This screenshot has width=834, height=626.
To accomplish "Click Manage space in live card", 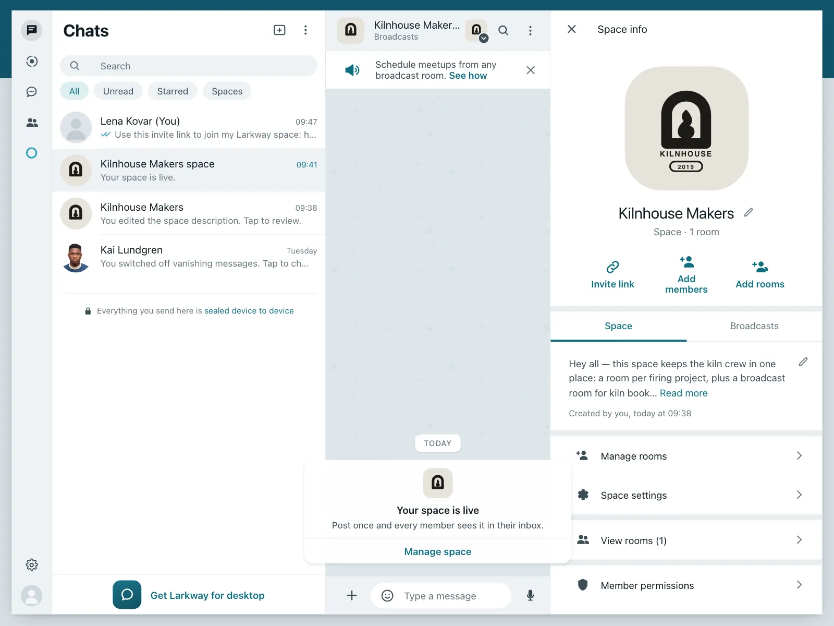I will point(438,552).
